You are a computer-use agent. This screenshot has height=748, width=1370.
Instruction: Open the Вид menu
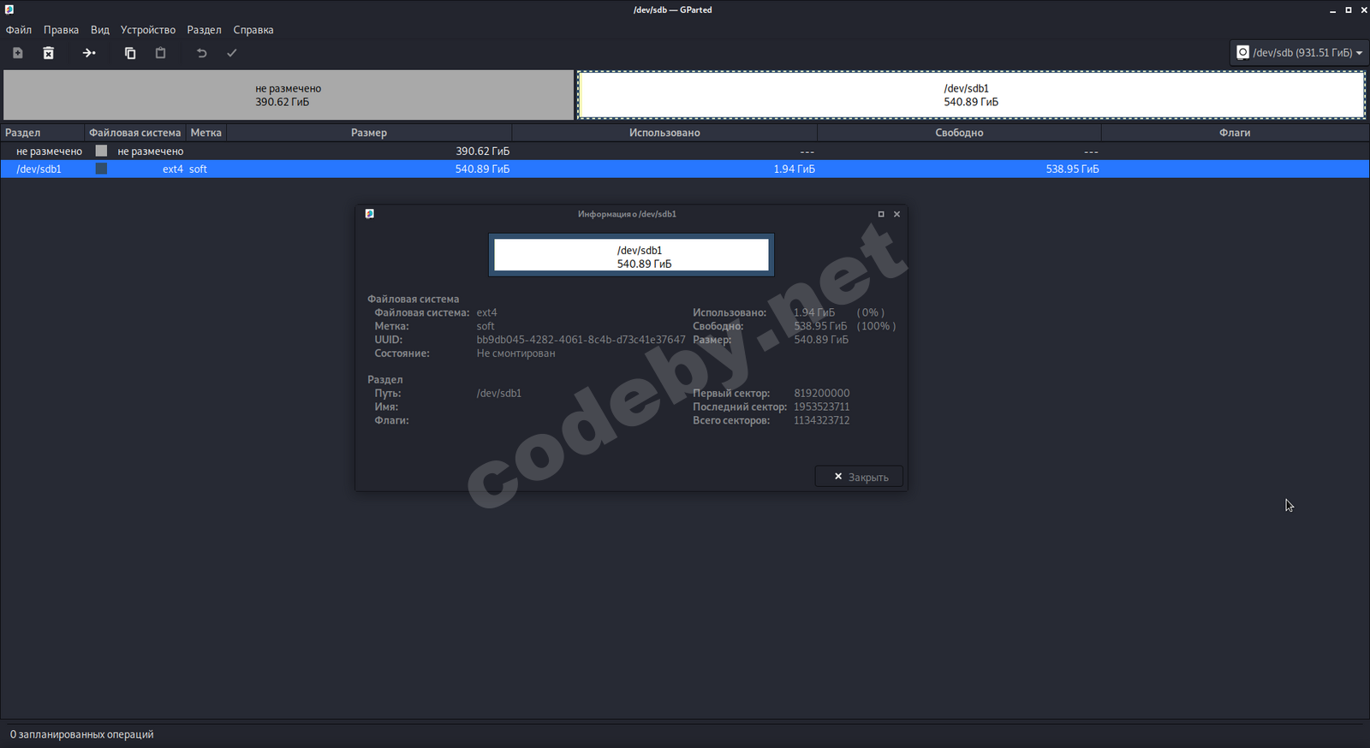(100, 30)
